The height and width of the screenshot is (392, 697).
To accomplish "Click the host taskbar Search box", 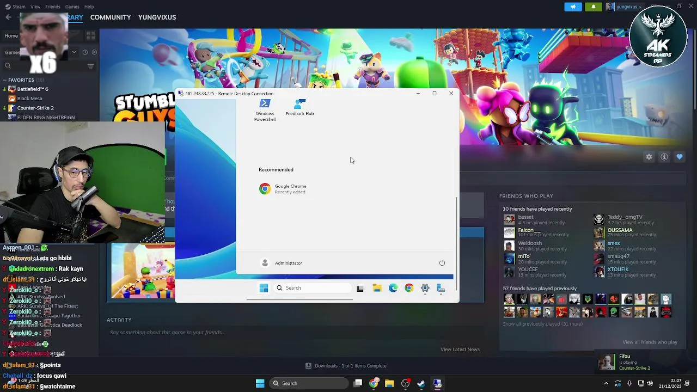I will pyautogui.click(x=309, y=383).
